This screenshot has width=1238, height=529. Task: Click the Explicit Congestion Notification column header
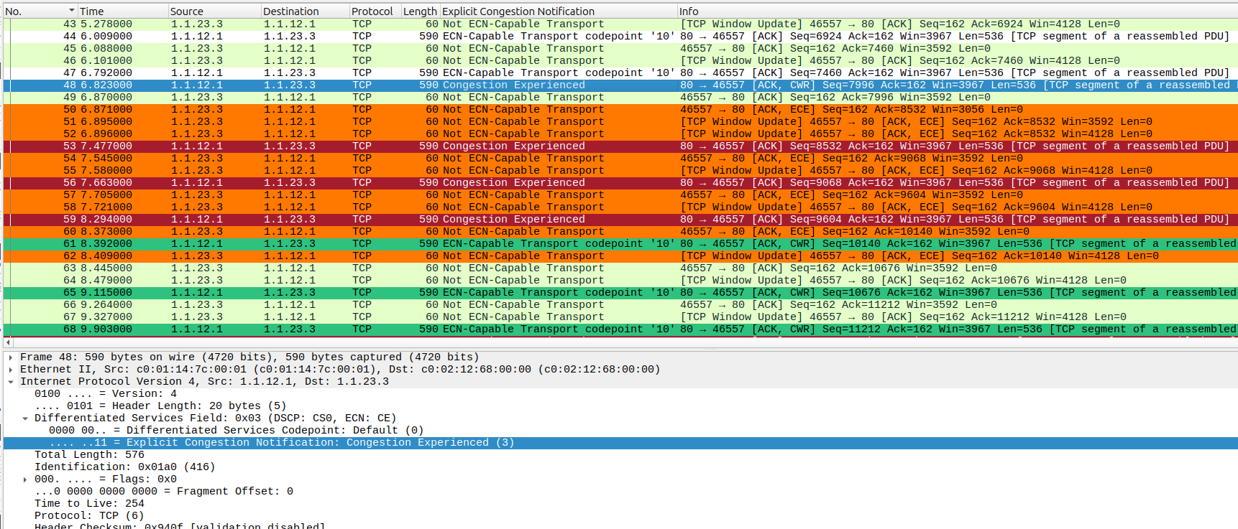[557, 11]
